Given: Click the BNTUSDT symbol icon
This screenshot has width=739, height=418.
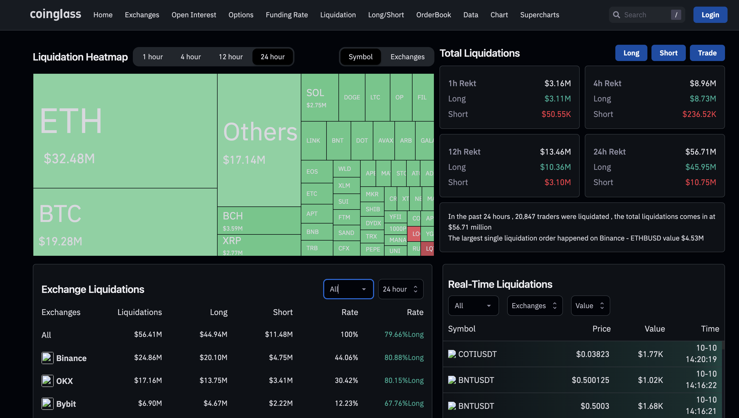Looking at the screenshot, I should click(x=452, y=380).
